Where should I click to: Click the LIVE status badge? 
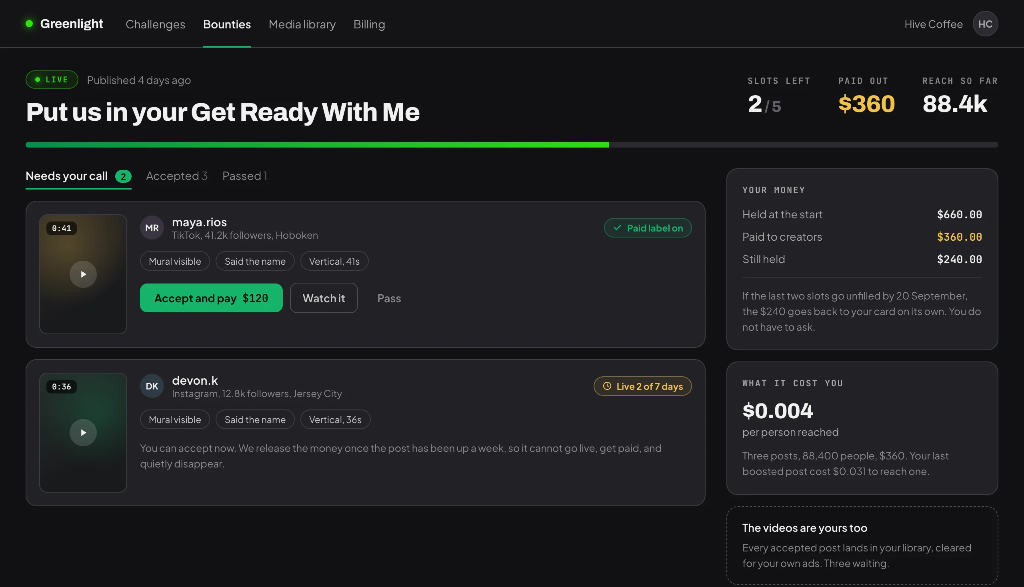point(52,80)
